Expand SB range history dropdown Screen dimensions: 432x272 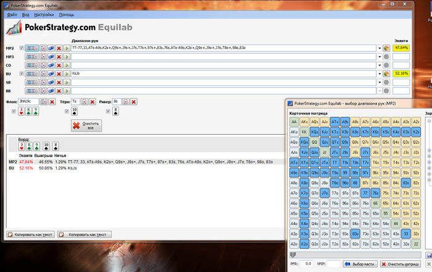(380, 82)
